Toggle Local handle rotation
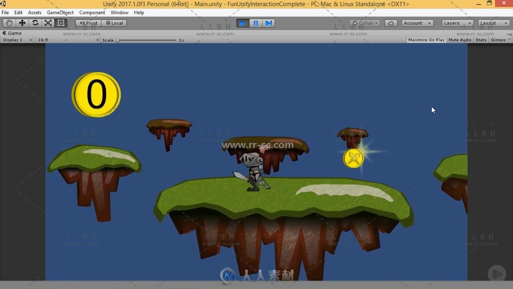Screen dimensions: 513x289 coord(114,23)
